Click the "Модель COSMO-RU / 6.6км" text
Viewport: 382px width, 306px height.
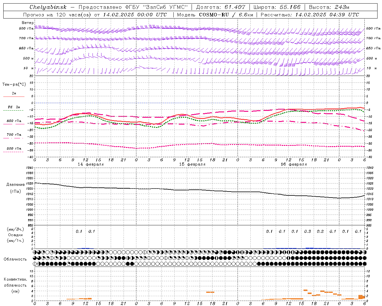[215, 15]
